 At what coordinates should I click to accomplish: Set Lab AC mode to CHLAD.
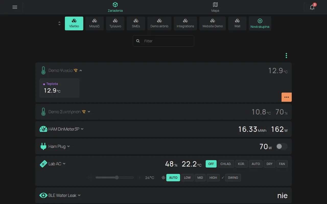click(x=226, y=164)
